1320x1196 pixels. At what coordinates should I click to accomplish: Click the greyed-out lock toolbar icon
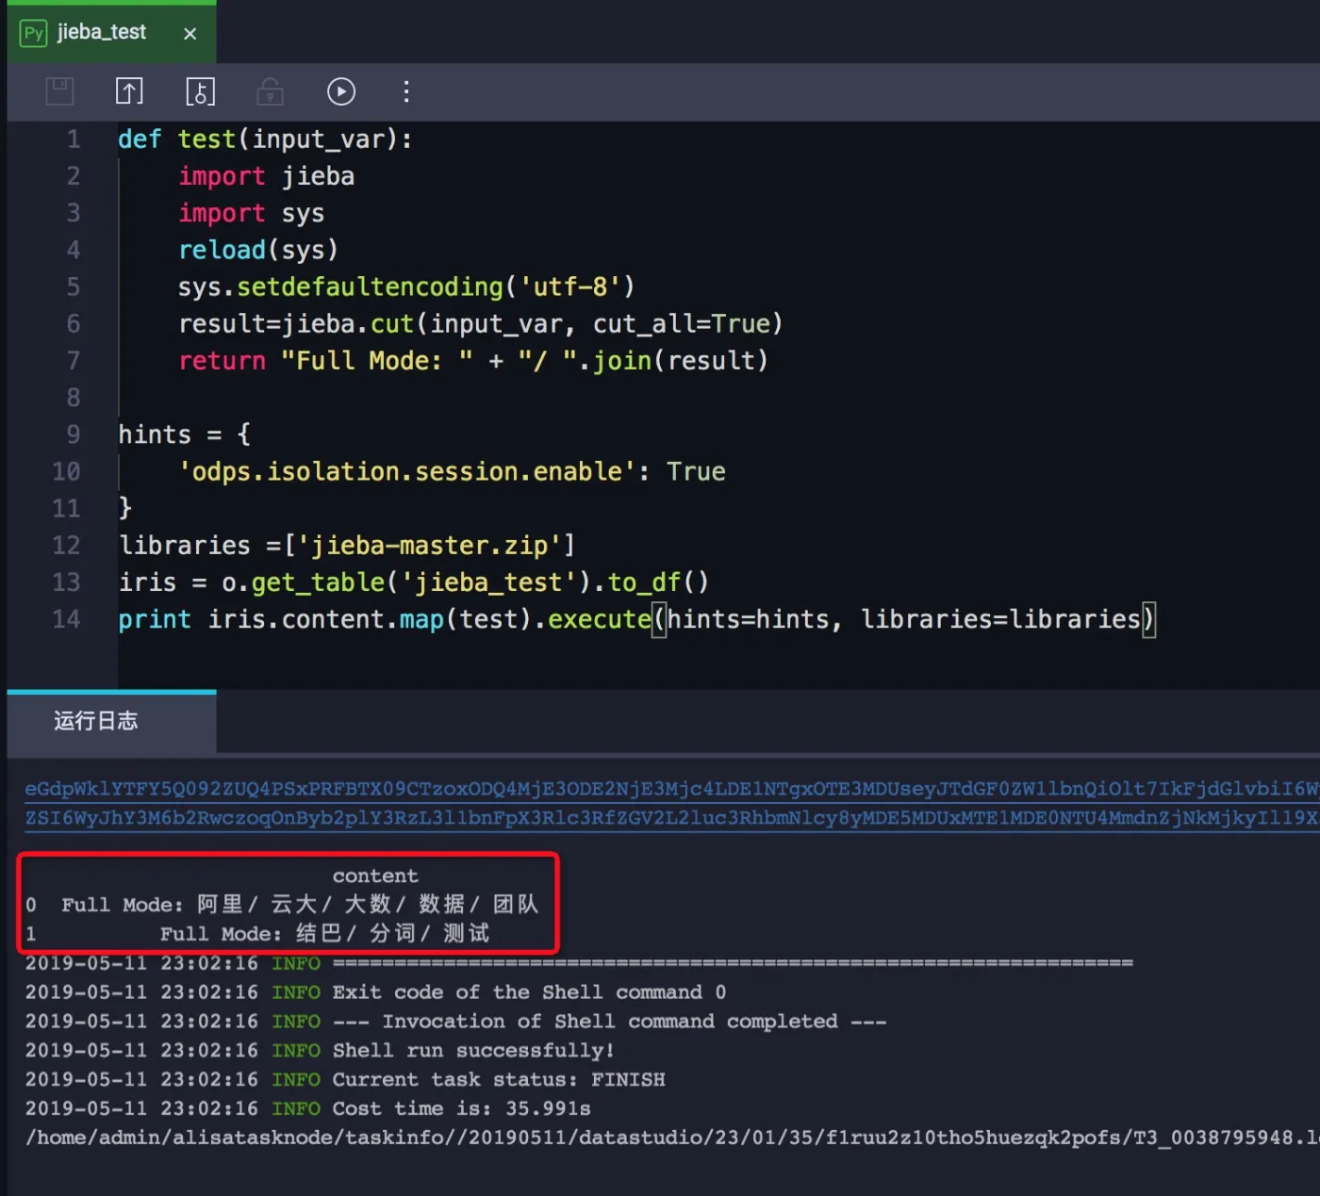point(270,91)
